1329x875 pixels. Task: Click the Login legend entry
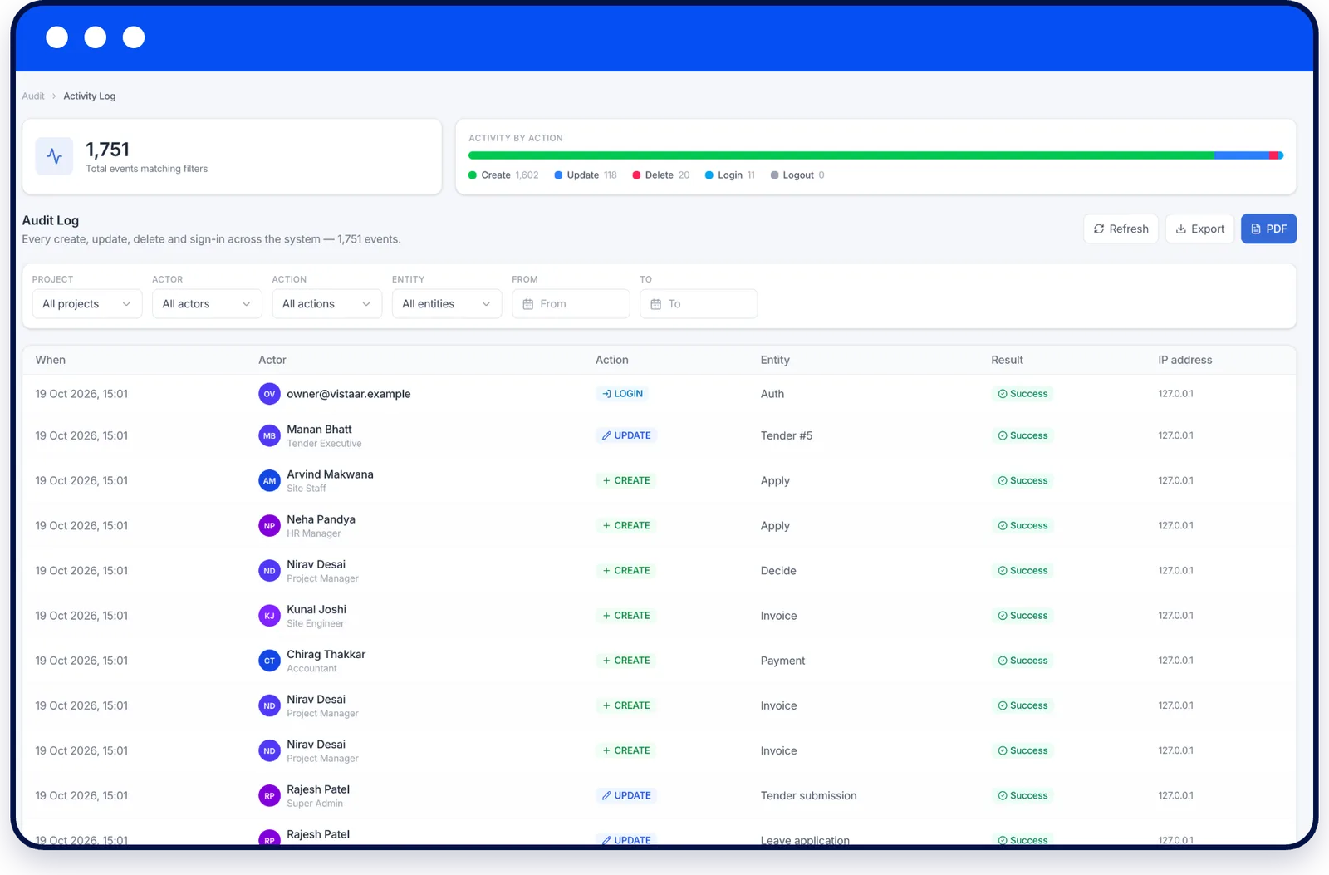(730, 175)
